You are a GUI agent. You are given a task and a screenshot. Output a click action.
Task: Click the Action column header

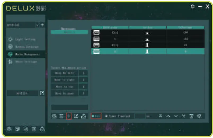click(148, 27)
